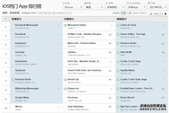Open publisher Mojang link
Viewport: 169px width, 113px height.
[x=72, y=46]
